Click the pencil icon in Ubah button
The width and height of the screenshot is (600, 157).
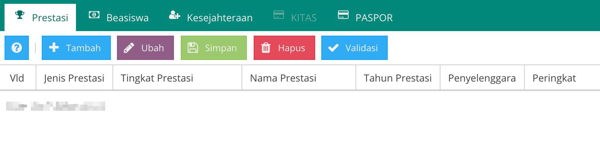tap(129, 48)
